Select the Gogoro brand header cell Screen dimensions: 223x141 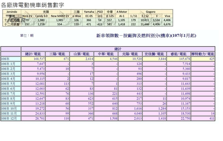pos(151,12)
